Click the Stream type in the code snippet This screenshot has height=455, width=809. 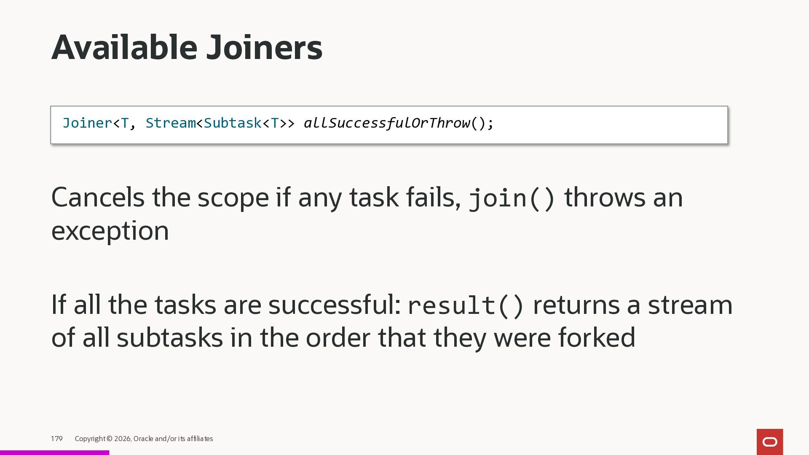170,123
